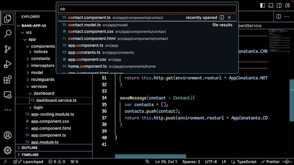
Task: Open app.component.ts in src/app result
Action: pyautogui.click(x=147, y=45)
